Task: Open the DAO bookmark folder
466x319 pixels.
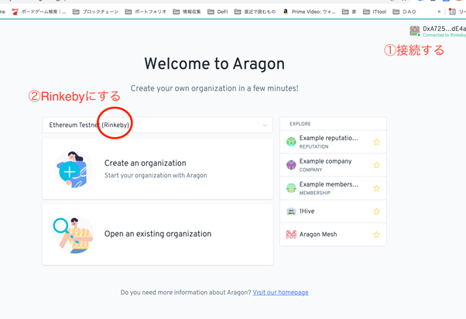Action: click(404, 12)
